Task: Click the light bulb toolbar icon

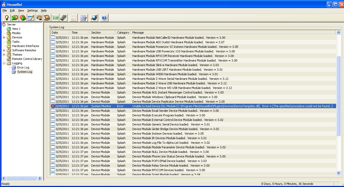Action: click(7, 18)
